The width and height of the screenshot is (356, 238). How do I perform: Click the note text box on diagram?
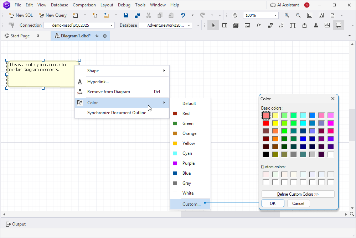(43, 74)
